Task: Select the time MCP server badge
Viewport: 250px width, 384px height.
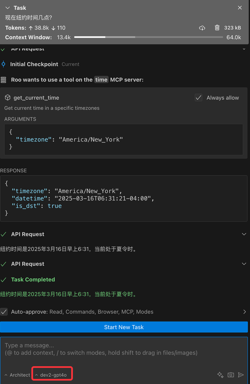Action: [101, 80]
